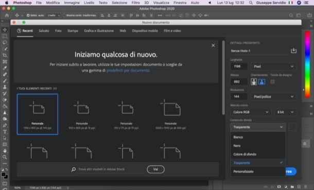Select the Move tool in toolbar
This screenshot has height=190, width=314.
tap(5, 30)
